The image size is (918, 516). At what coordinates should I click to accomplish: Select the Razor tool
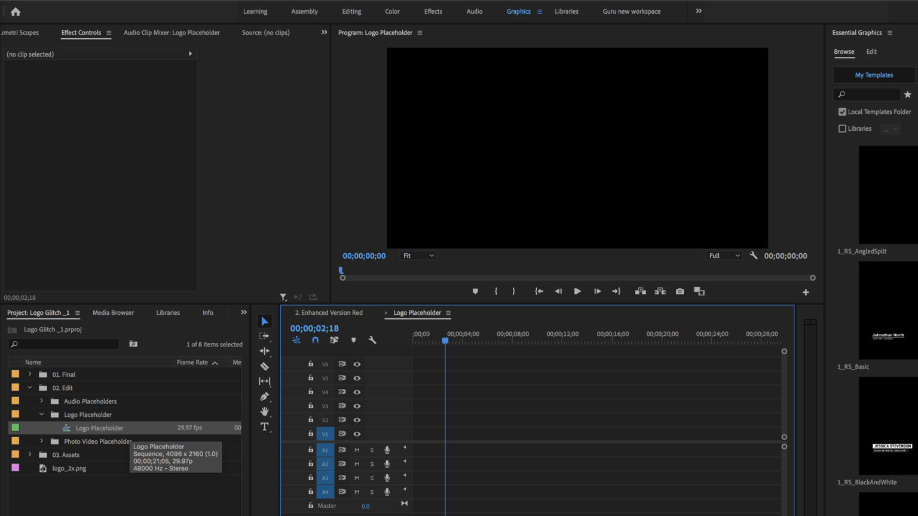(x=265, y=366)
